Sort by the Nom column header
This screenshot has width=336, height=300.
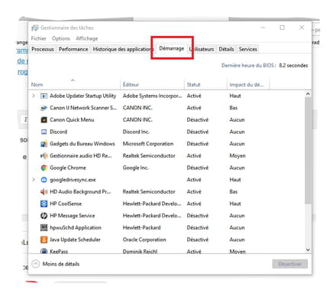pos(74,85)
